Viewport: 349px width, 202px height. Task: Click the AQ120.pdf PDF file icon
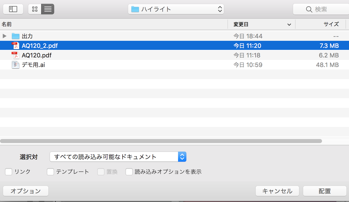click(16, 55)
